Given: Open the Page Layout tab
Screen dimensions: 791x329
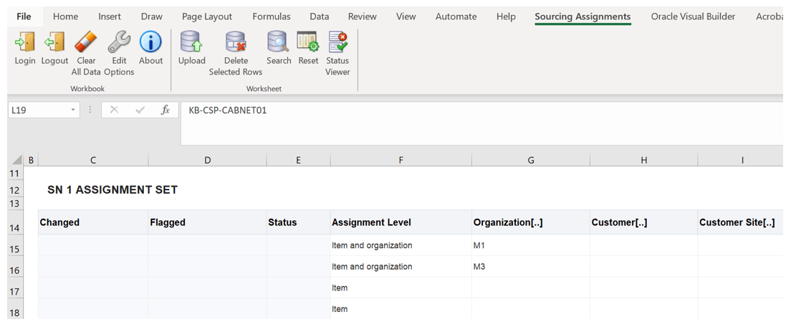Looking at the screenshot, I should [207, 16].
